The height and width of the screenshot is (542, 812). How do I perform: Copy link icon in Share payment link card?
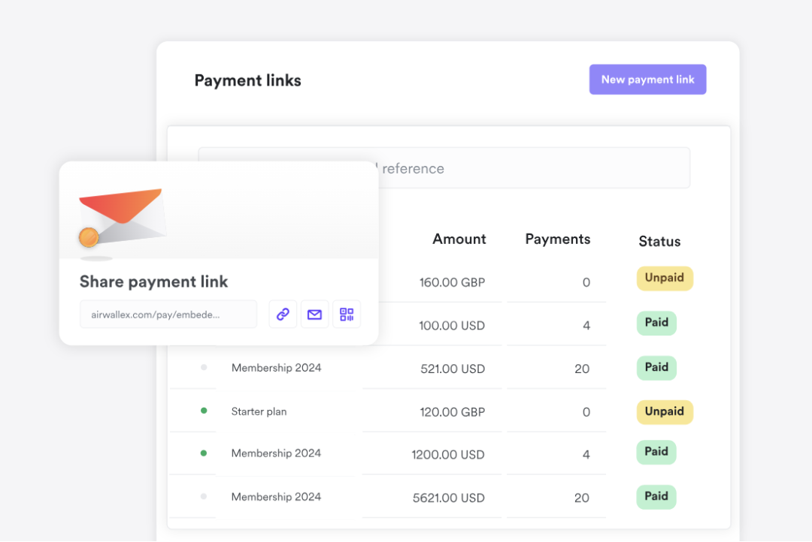(x=283, y=314)
